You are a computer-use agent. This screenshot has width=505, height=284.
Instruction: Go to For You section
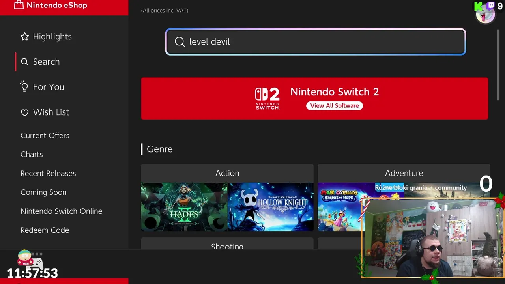pos(49,87)
